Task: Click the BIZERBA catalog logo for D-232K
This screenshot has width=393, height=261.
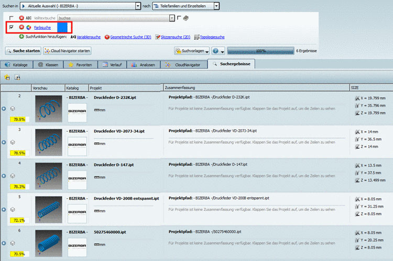Action: tap(77, 112)
